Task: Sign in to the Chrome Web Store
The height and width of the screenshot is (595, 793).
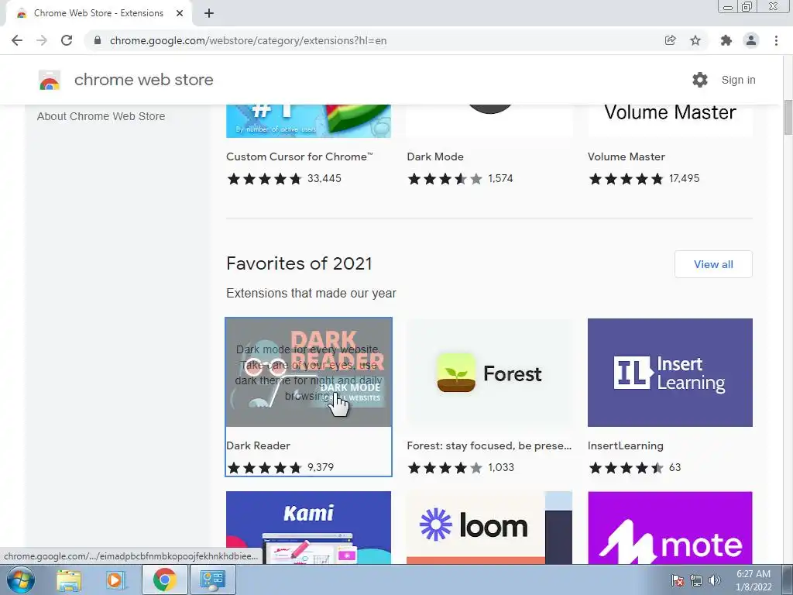Action: [x=738, y=80]
